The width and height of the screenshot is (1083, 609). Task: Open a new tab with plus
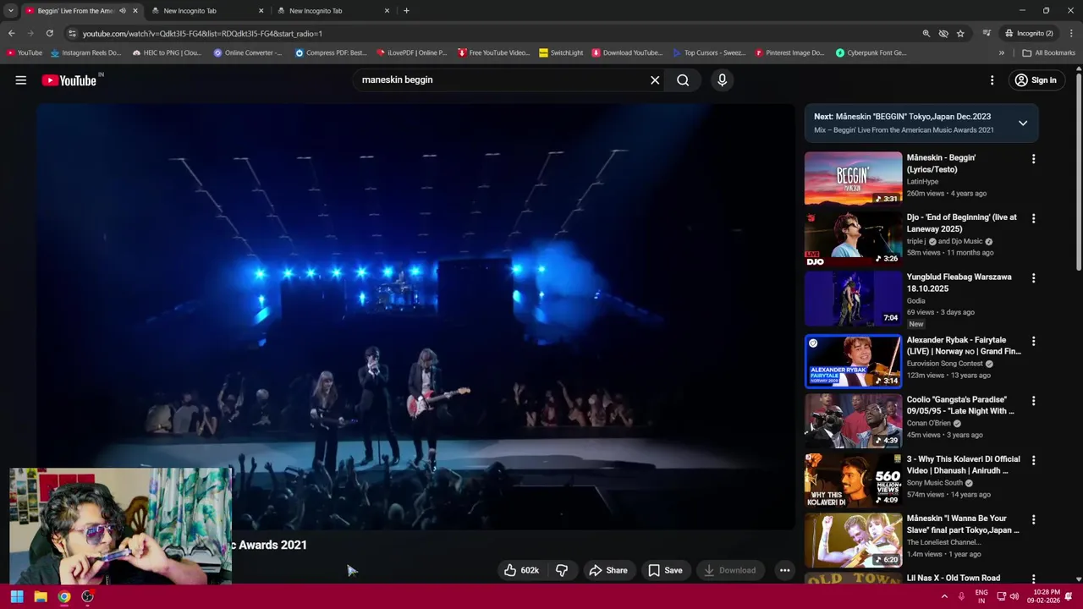click(406, 11)
